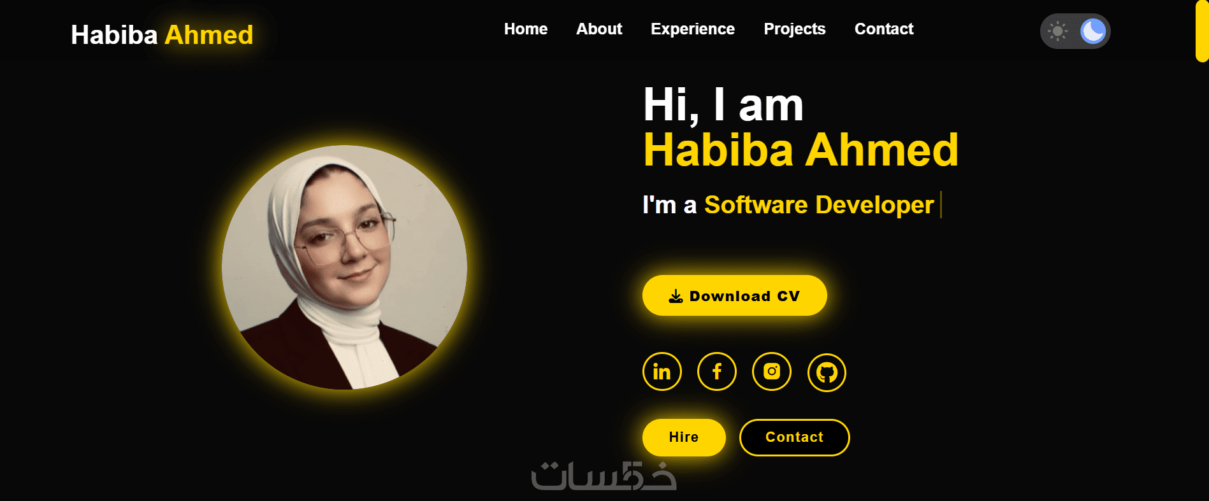Image resolution: width=1209 pixels, height=501 pixels.
Task: Open the LinkedIn profile icon
Action: point(662,372)
